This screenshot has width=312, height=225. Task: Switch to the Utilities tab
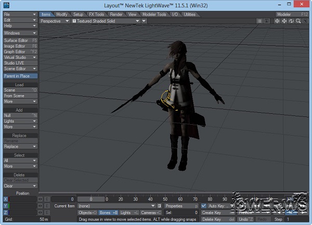tap(189, 15)
